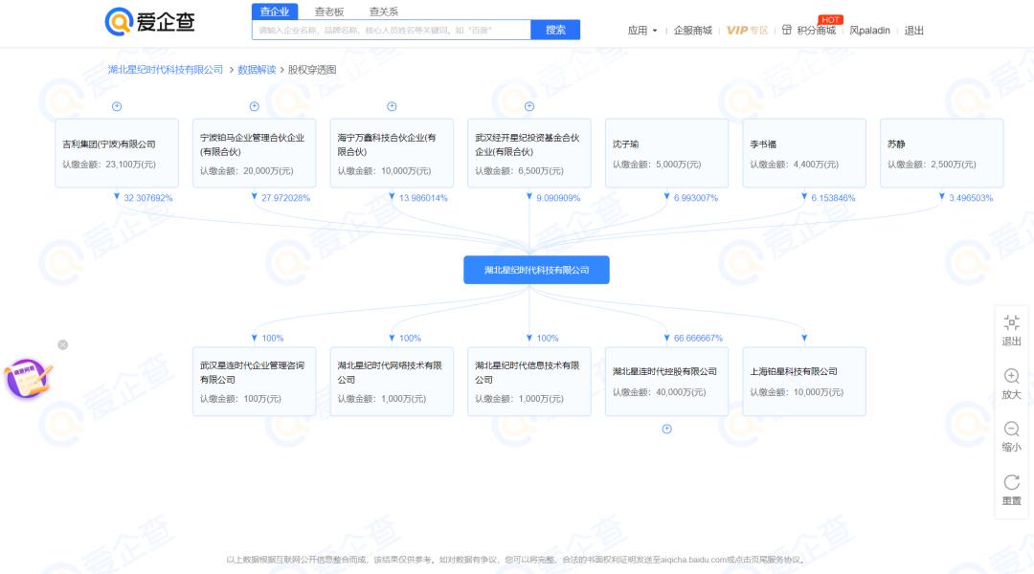Image resolution: width=1034 pixels, height=574 pixels.
Task: Open the 积分商城 link
Action: [816, 31]
